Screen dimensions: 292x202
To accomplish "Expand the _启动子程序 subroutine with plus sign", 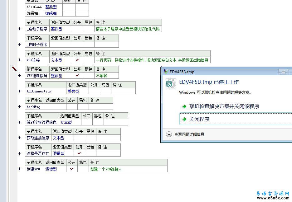I will (20, 29).
